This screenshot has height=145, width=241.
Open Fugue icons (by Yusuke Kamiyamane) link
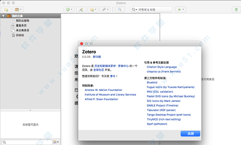click(x=171, y=87)
